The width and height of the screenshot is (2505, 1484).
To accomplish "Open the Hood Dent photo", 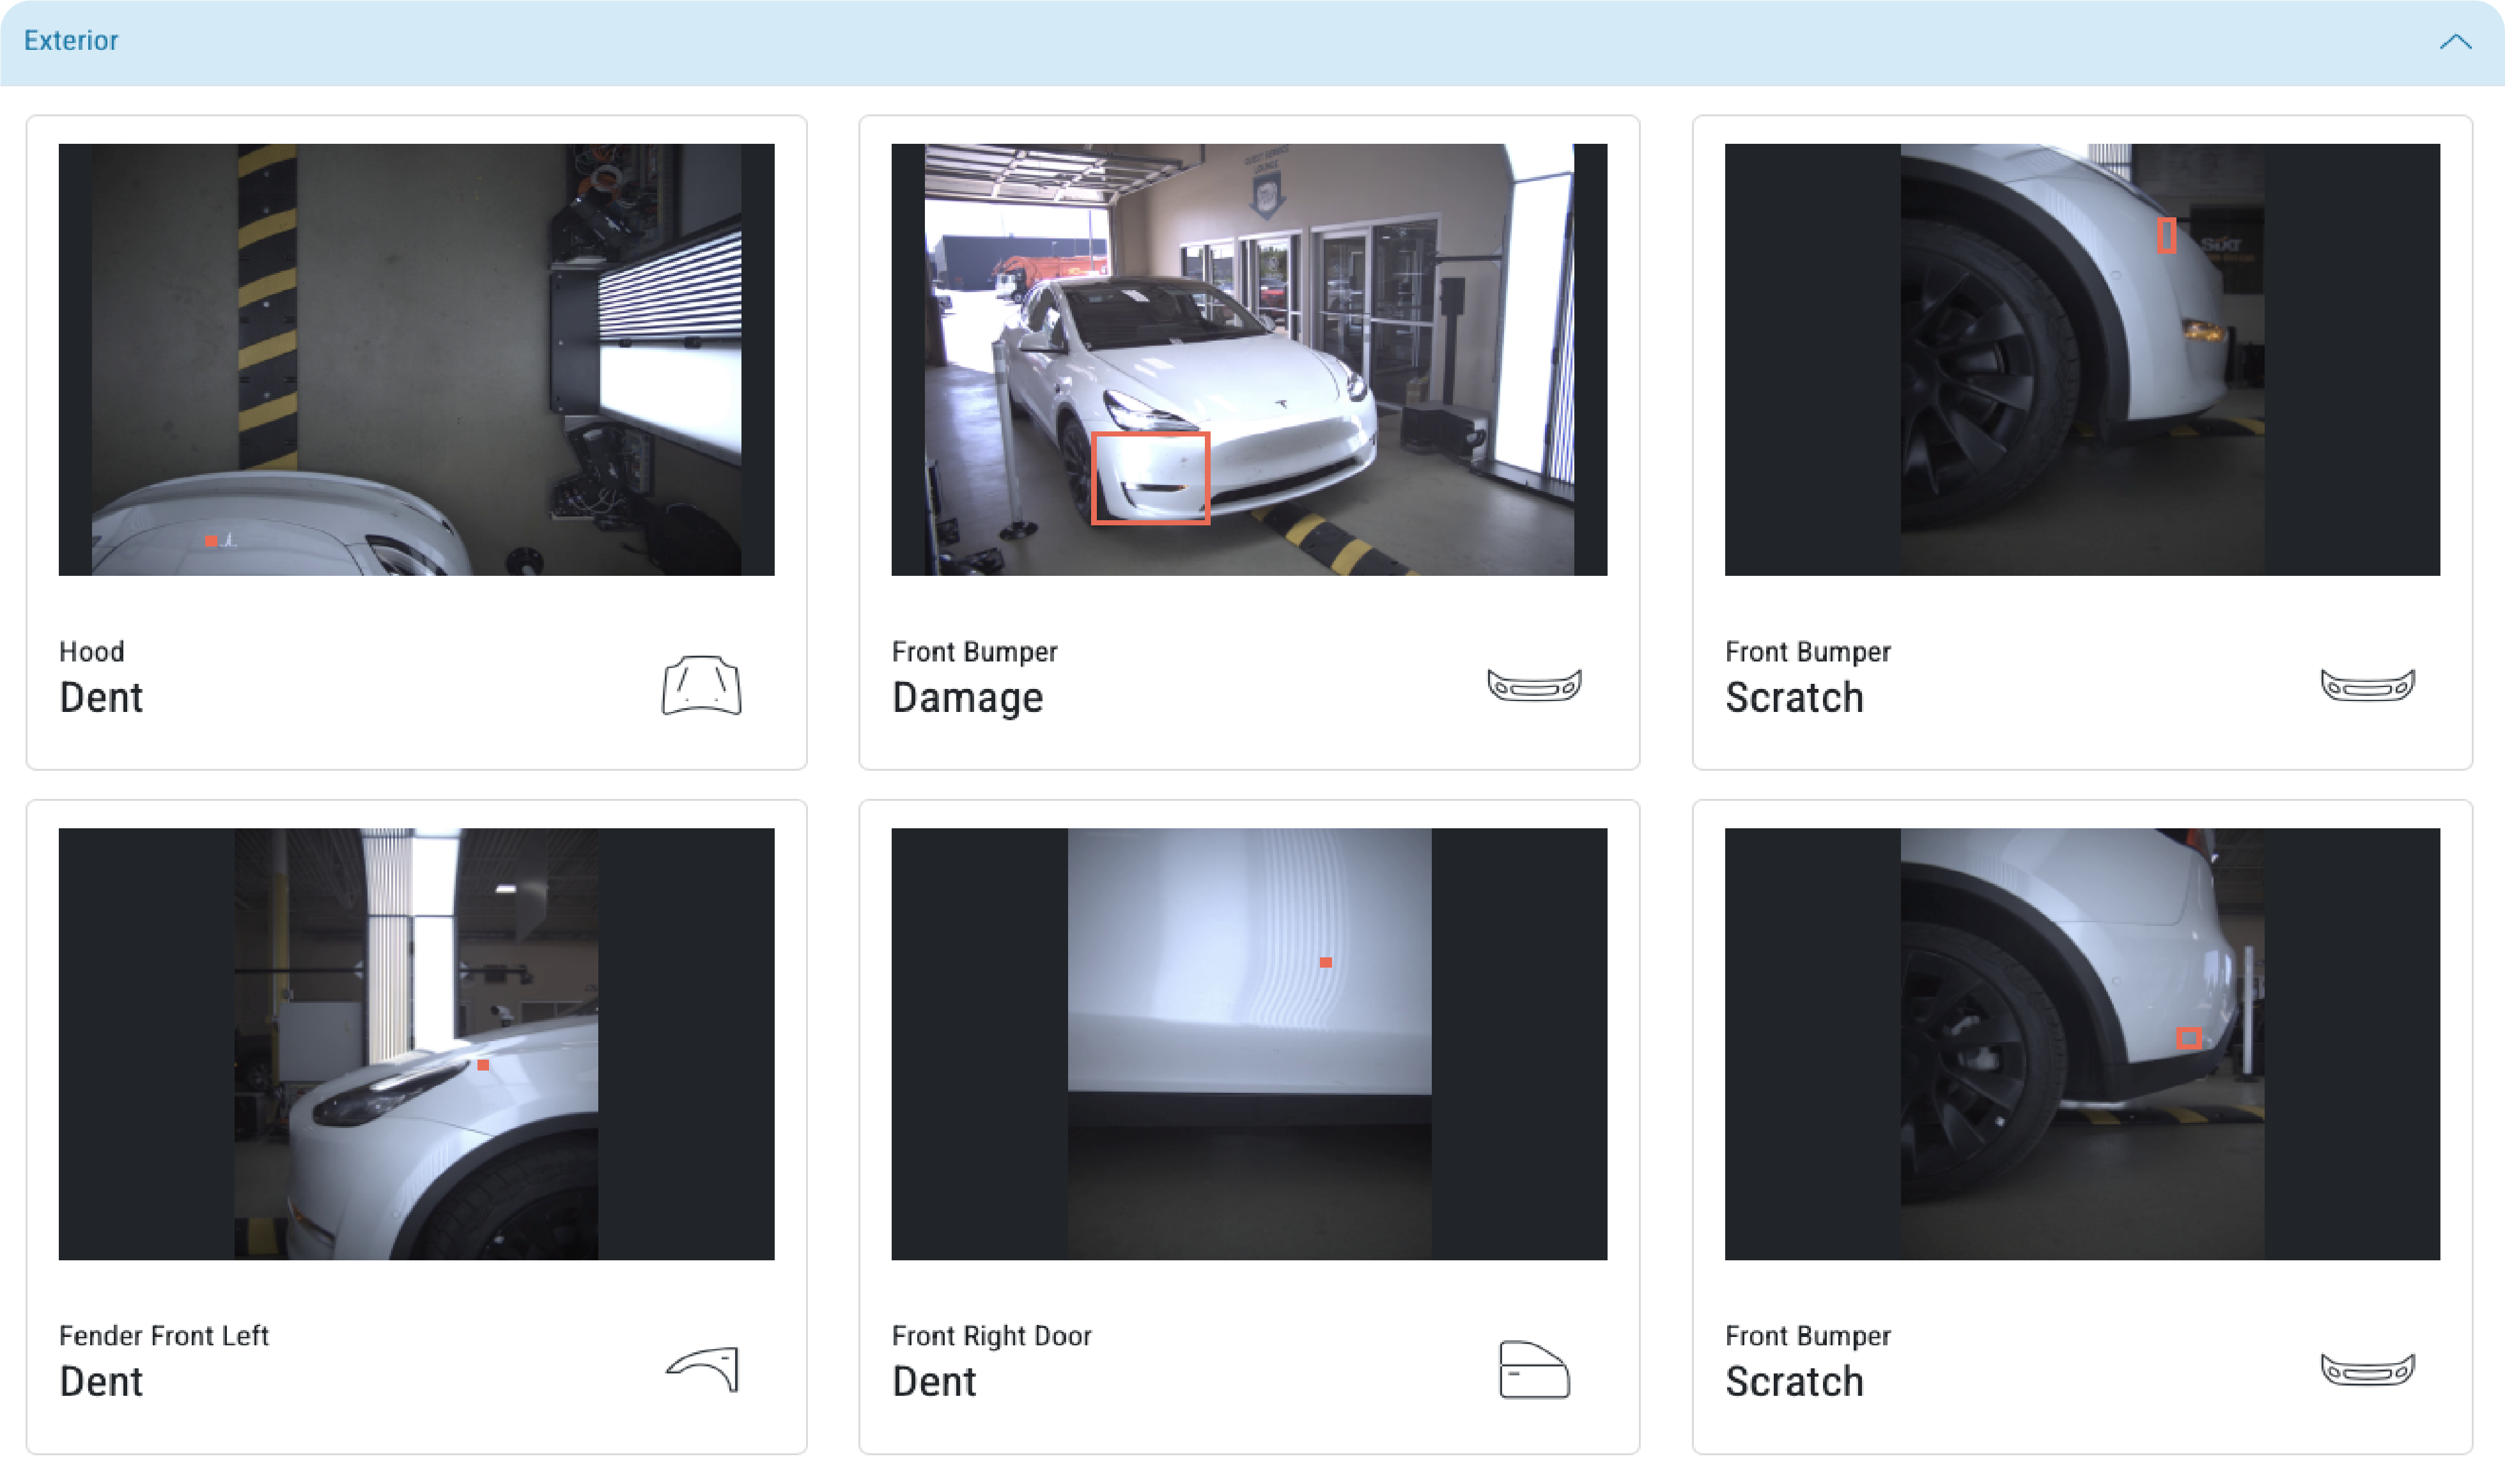I will [416, 359].
